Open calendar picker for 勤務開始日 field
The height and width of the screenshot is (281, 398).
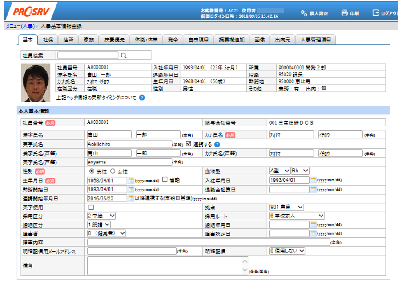pos(130,189)
